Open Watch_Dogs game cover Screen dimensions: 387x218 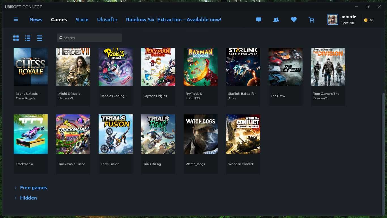(201, 134)
